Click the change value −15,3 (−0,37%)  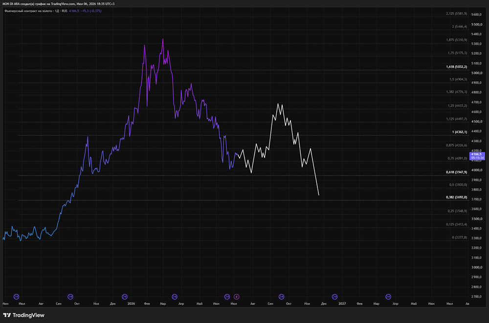91,11
